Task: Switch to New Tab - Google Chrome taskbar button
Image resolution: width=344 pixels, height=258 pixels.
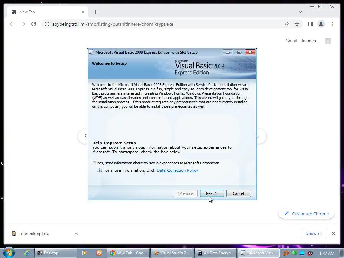Action: 128,253
